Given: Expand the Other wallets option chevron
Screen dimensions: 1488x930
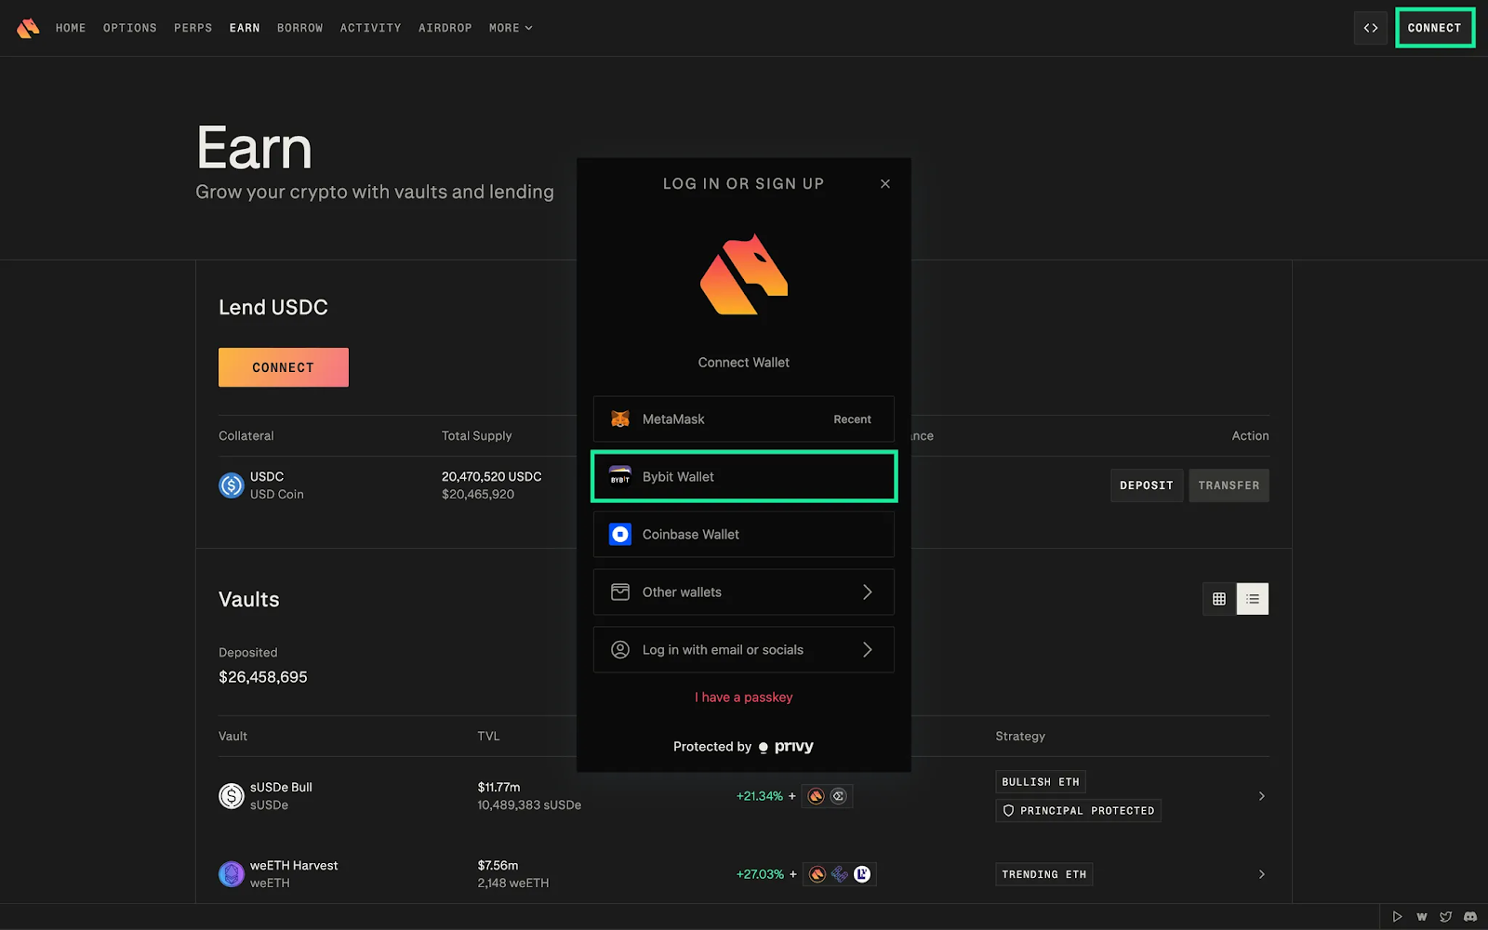Looking at the screenshot, I should pos(868,592).
